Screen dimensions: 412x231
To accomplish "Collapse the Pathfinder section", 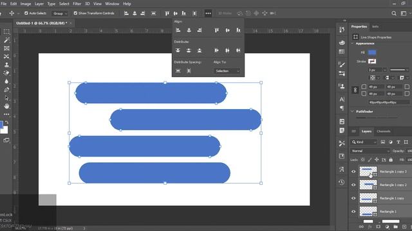I will tap(352, 112).
